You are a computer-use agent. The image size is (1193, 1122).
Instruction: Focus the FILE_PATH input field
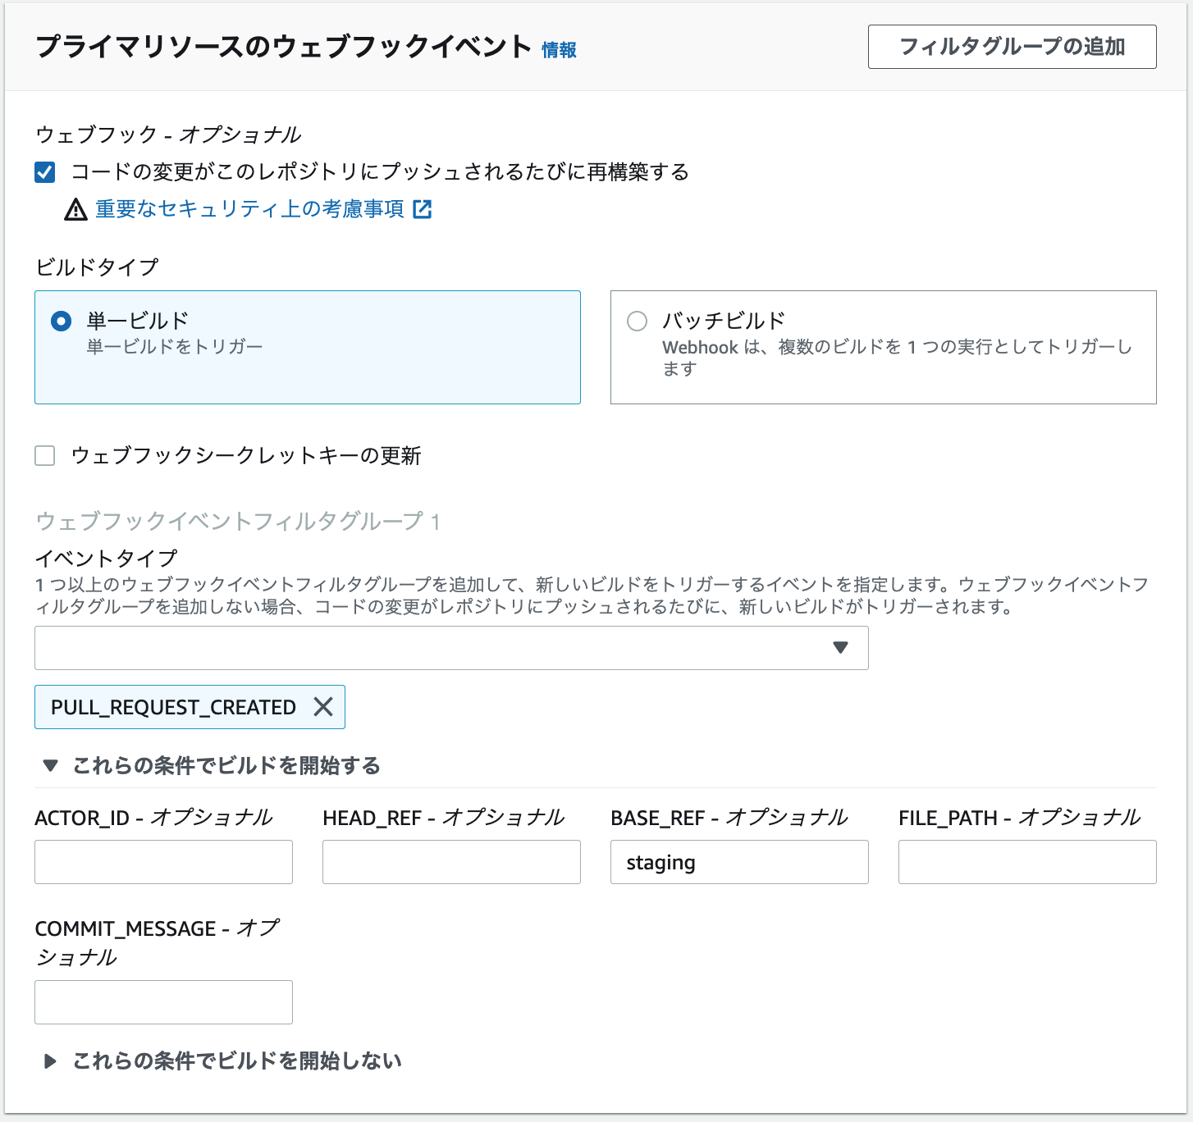click(x=1027, y=862)
